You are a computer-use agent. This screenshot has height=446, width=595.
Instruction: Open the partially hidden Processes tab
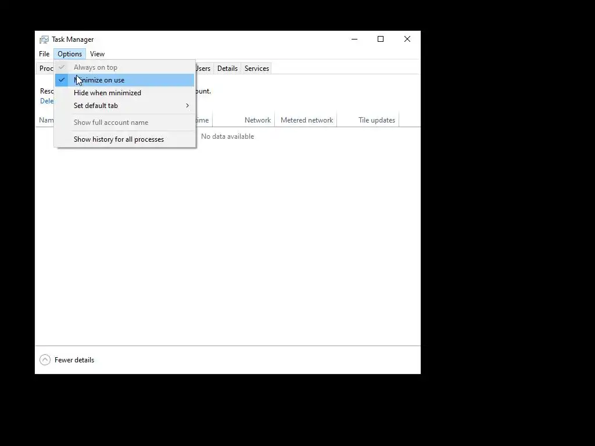(46, 69)
